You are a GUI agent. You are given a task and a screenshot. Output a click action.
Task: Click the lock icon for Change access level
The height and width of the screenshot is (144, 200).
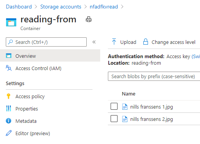[146, 42]
